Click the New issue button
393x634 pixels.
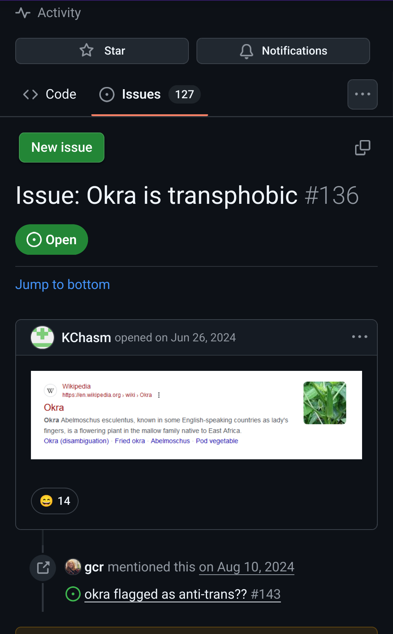62,147
